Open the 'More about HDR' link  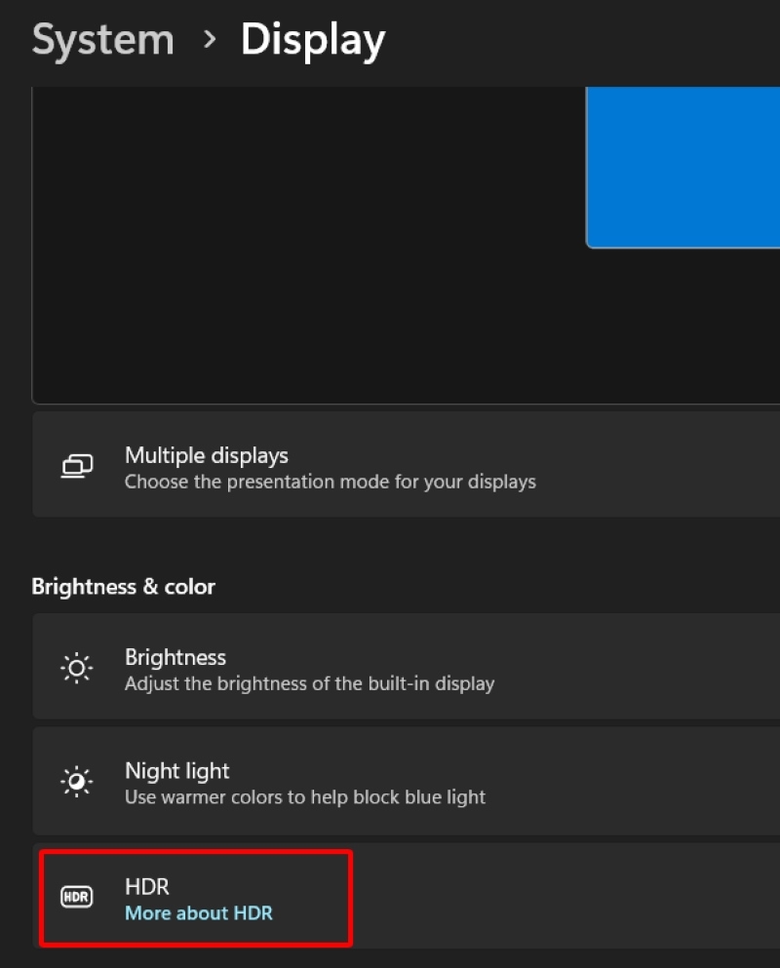tap(199, 913)
